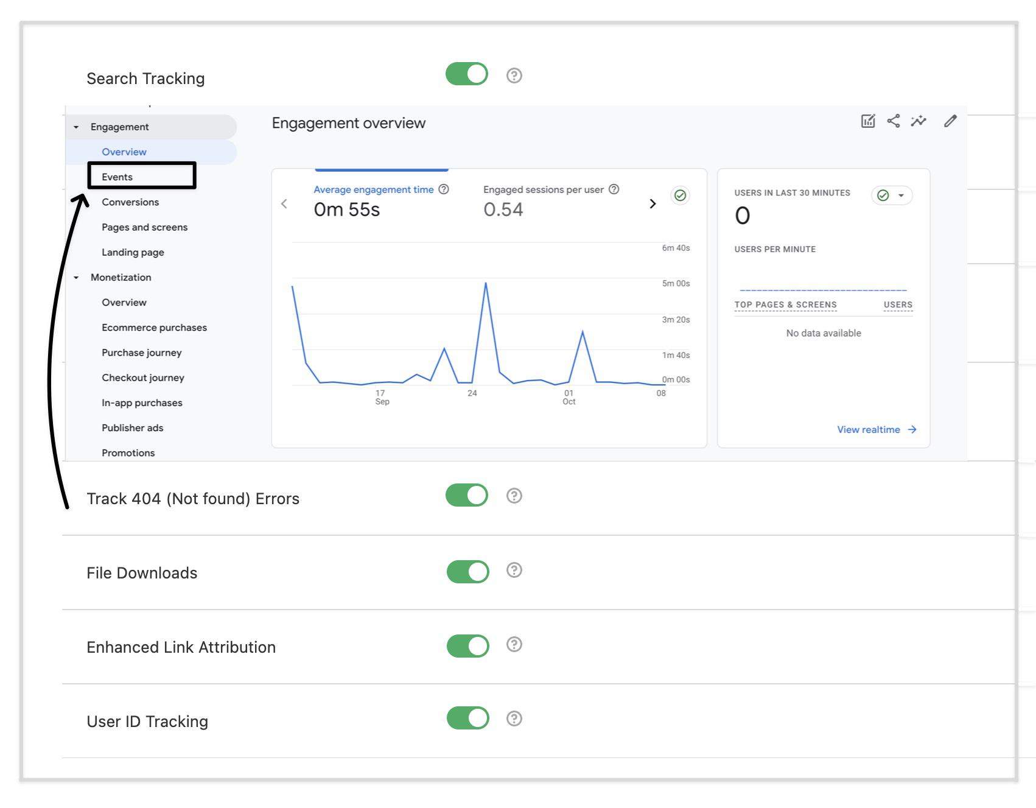The width and height of the screenshot is (1036, 808).
Task: Open help for Track 404 Errors
Action: pyautogui.click(x=514, y=496)
